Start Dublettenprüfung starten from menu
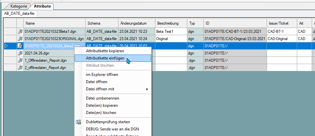 pos(113,122)
